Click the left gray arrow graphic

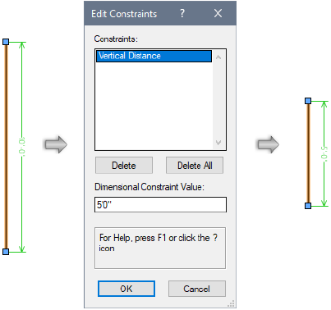[x=56, y=144]
